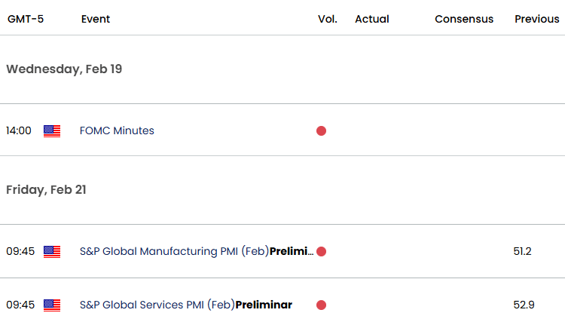Open S&P Global Manufacturing PMI event

(x=197, y=251)
